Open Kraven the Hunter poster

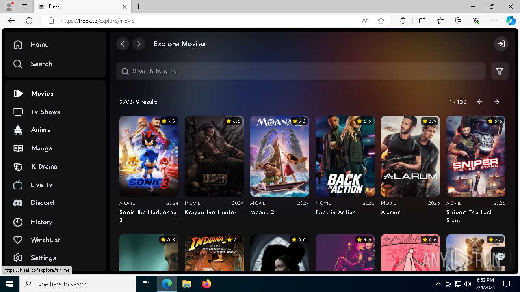point(214,156)
